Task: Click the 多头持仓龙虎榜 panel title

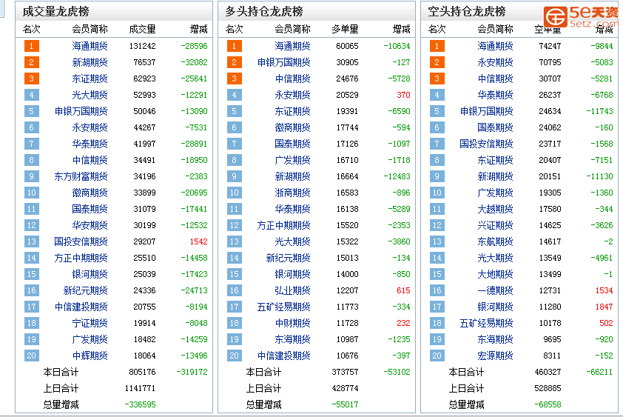Action: 264,12
